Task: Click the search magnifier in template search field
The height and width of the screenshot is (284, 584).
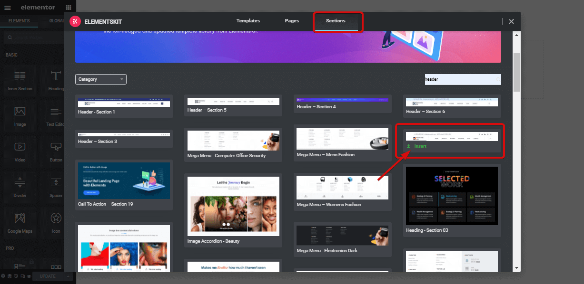Action: tap(498, 79)
